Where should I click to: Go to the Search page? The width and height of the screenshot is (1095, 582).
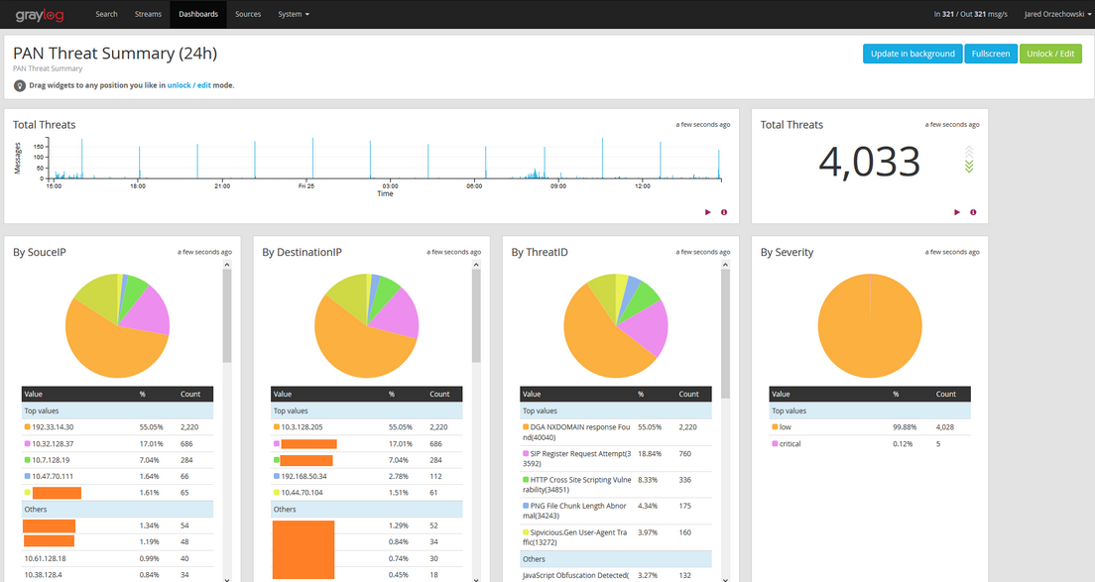[106, 14]
